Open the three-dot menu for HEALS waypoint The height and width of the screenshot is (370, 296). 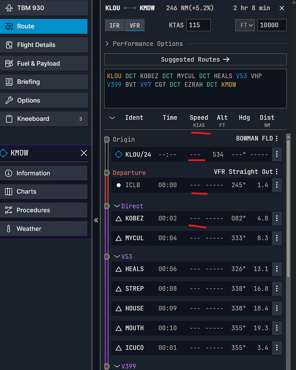pos(277,269)
